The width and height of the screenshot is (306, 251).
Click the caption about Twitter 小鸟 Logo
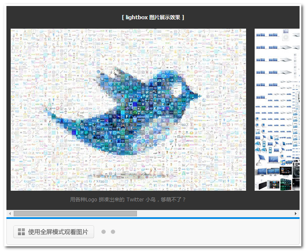coord(128,200)
